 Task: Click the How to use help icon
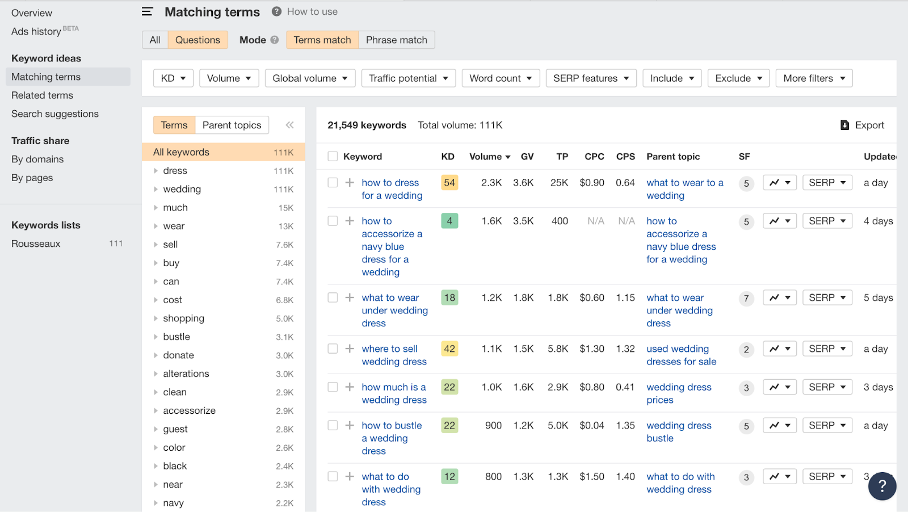[276, 11]
